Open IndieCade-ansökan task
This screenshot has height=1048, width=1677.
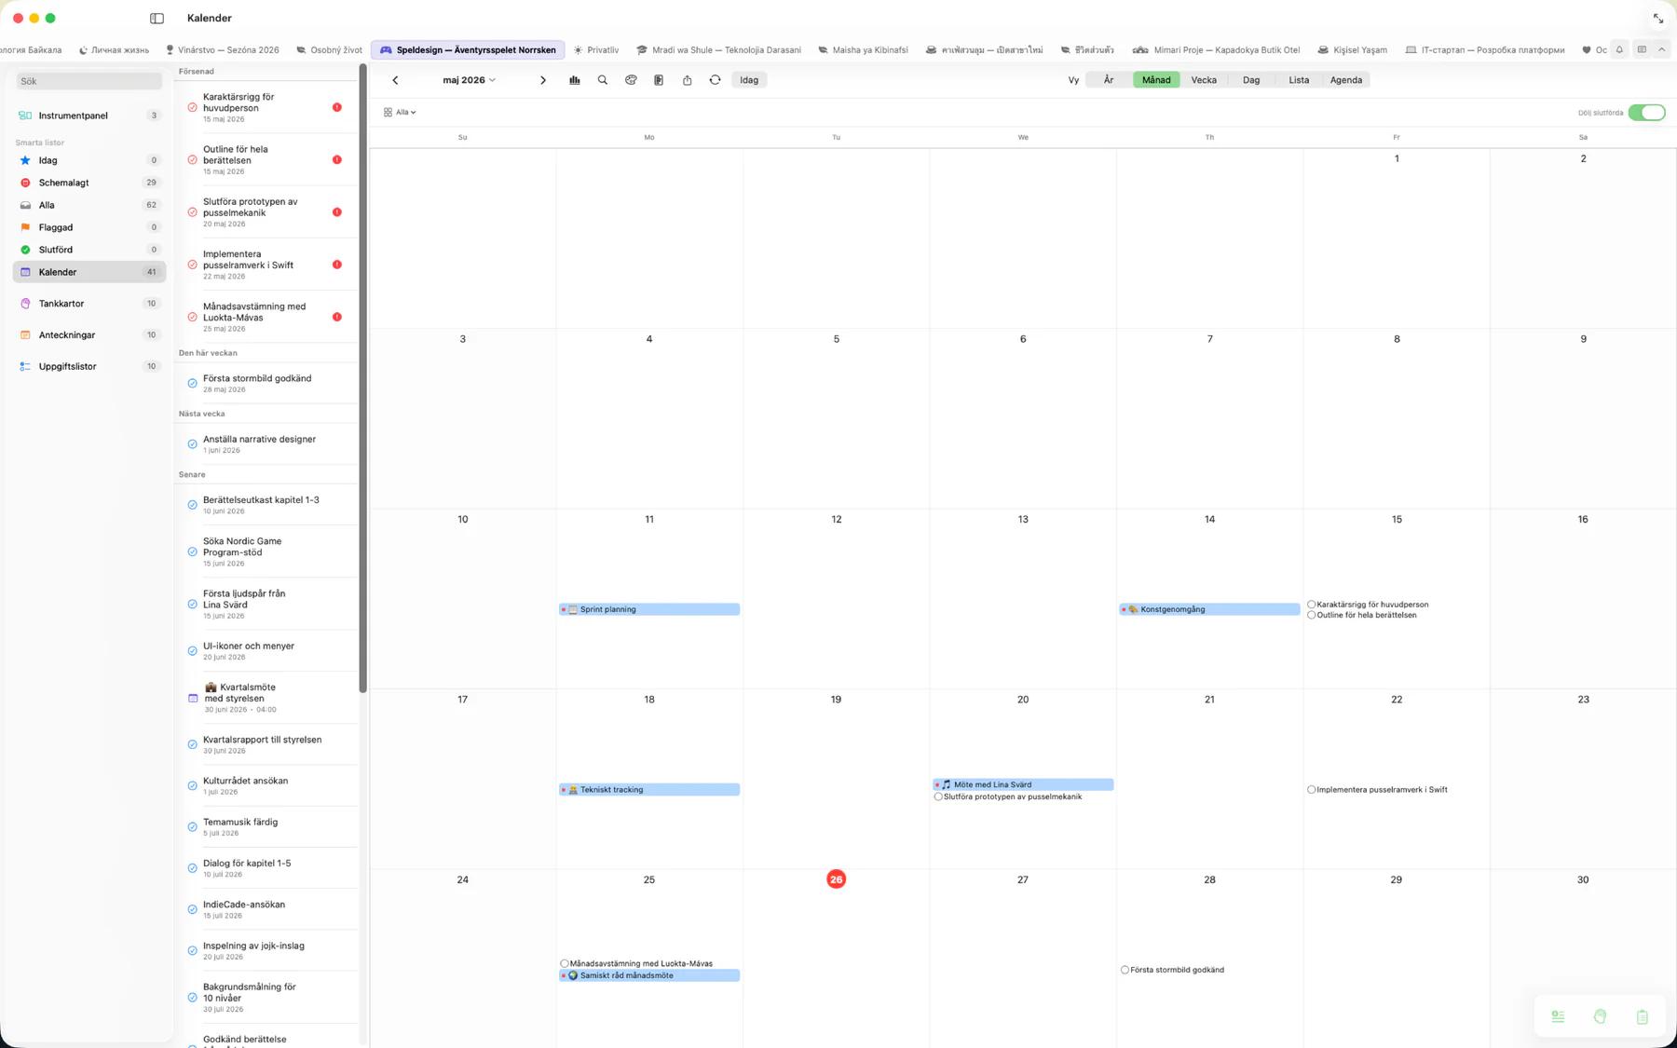(x=266, y=909)
